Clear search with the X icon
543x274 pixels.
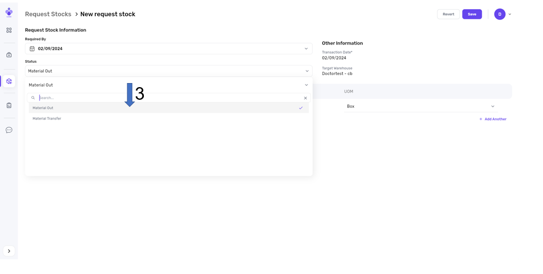click(x=305, y=98)
